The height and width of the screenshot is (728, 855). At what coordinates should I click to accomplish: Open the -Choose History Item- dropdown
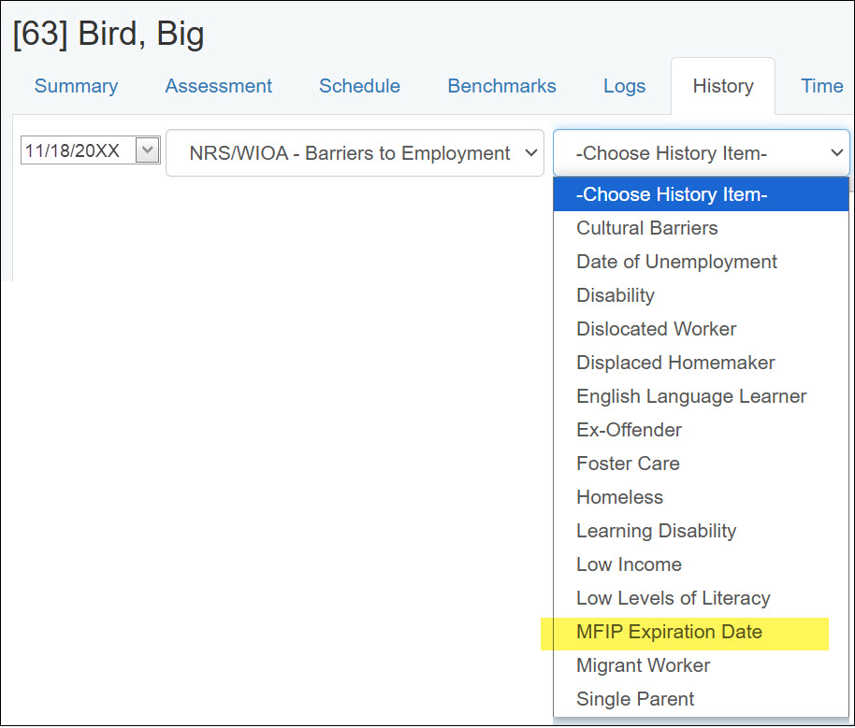702,152
